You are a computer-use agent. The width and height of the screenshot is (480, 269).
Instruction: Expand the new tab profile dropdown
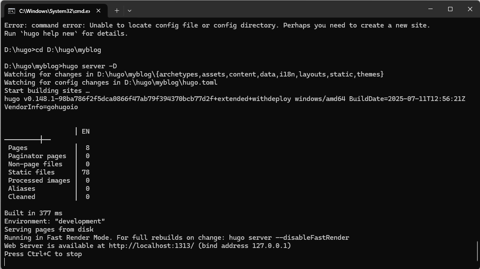(x=130, y=11)
